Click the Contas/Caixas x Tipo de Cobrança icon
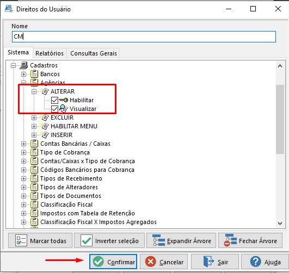This screenshot has height=273, width=289. pos(34,161)
